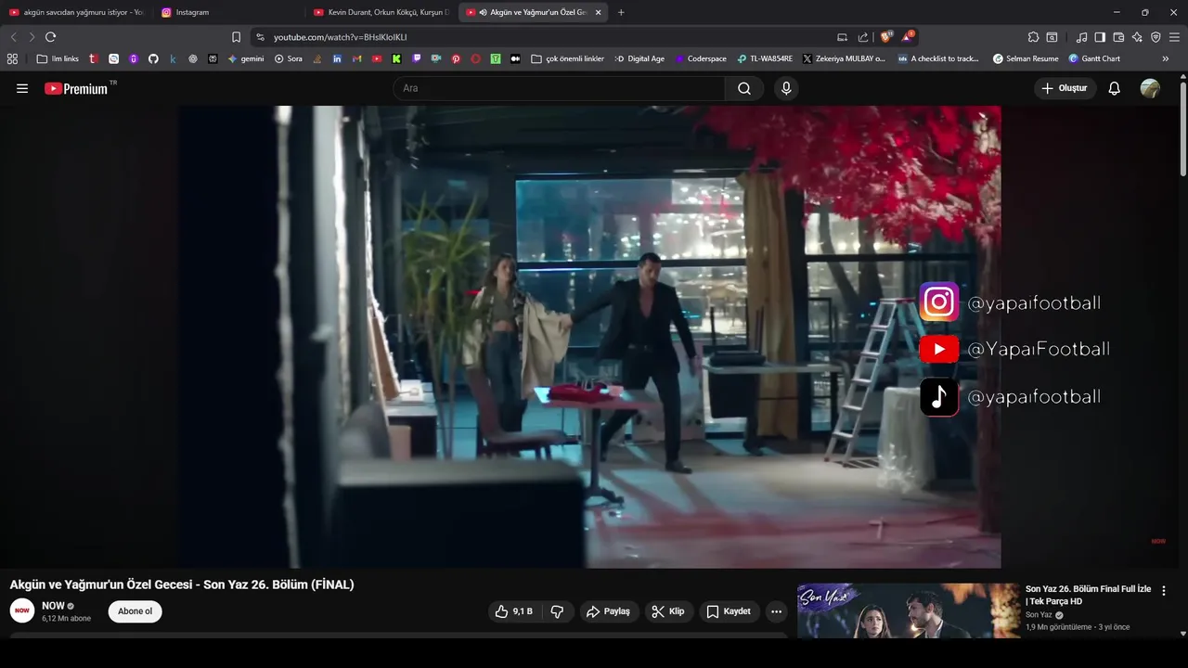The width and height of the screenshot is (1188, 668).
Task: Open the YouTube guide hamburger menu
Action: point(22,88)
